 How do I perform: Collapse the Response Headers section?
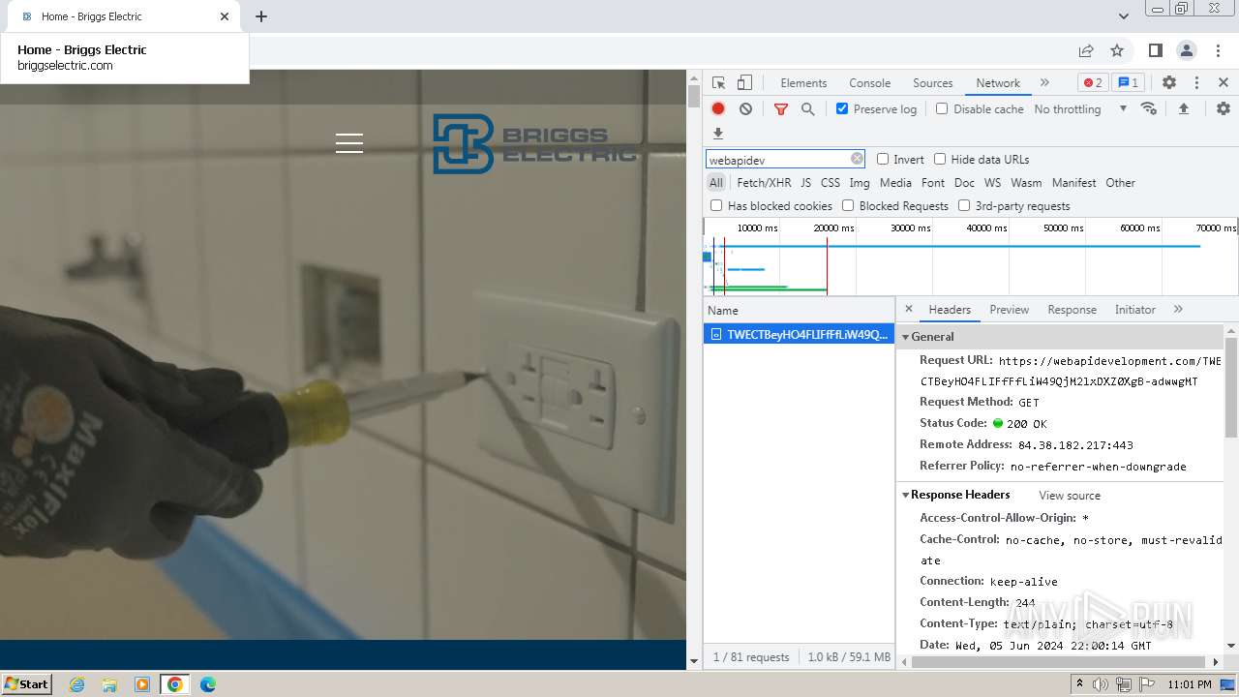[906, 495]
